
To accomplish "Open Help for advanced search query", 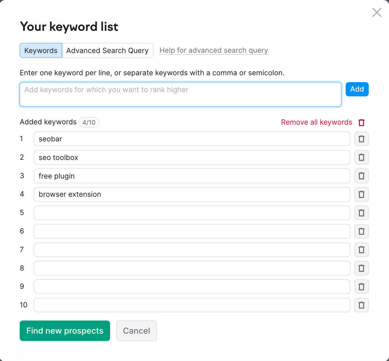I will (x=213, y=50).
